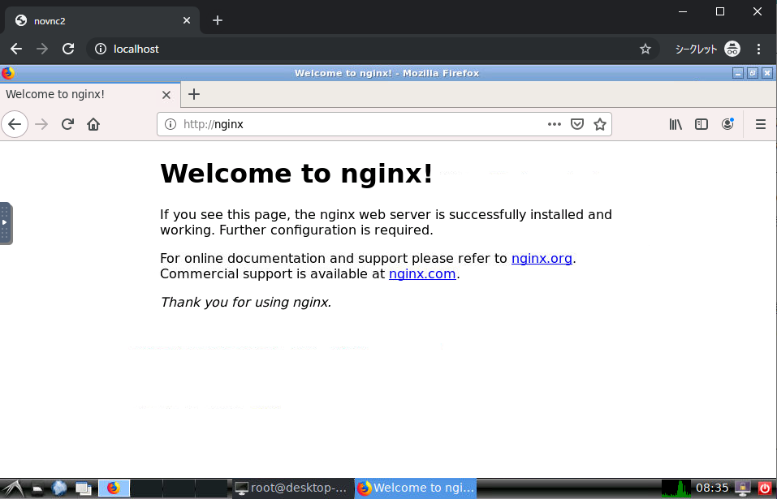This screenshot has height=499, width=777.
Task: Select the Welcome to ngi... taskbar item
Action: click(x=416, y=488)
